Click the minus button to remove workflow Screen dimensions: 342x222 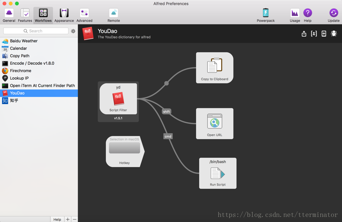pos(75,219)
